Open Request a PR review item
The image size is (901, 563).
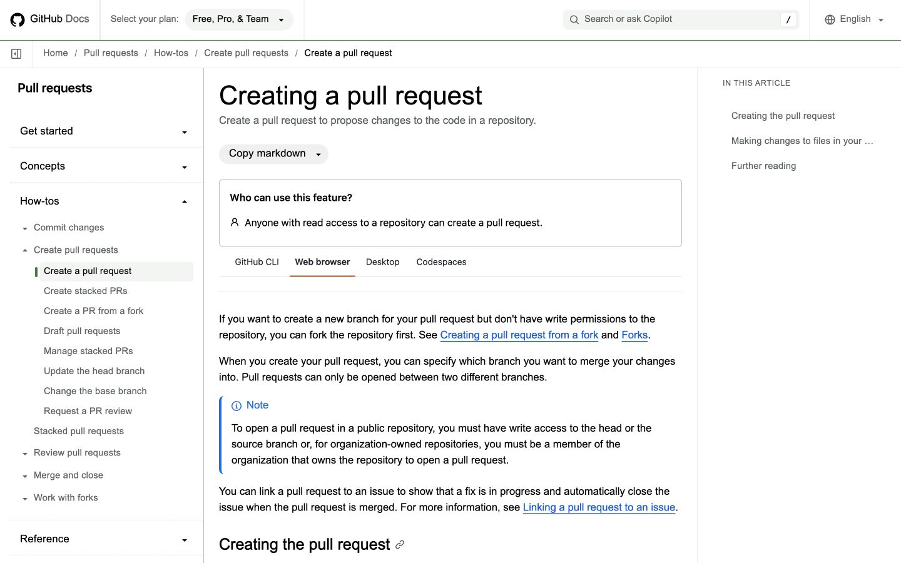click(x=88, y=411)
